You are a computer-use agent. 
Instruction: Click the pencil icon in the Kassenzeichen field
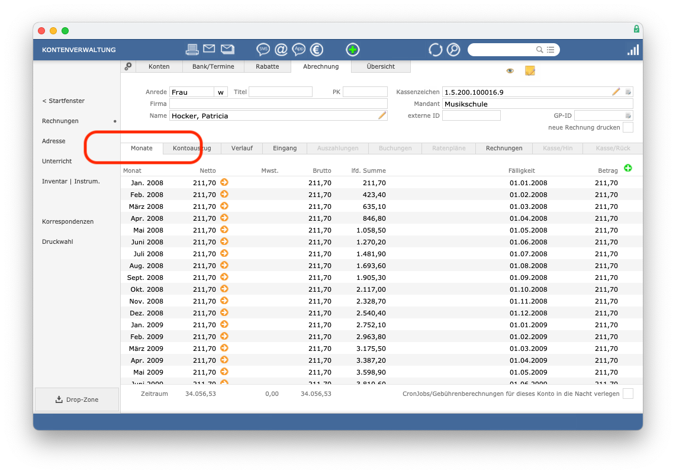[616, 92]
